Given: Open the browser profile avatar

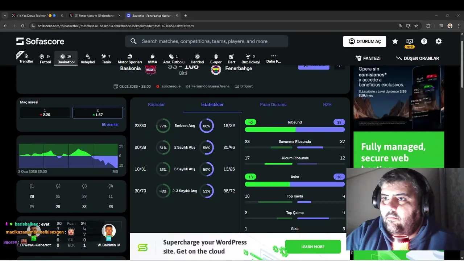Looking at the screenshot, I should tap(450, 26).
